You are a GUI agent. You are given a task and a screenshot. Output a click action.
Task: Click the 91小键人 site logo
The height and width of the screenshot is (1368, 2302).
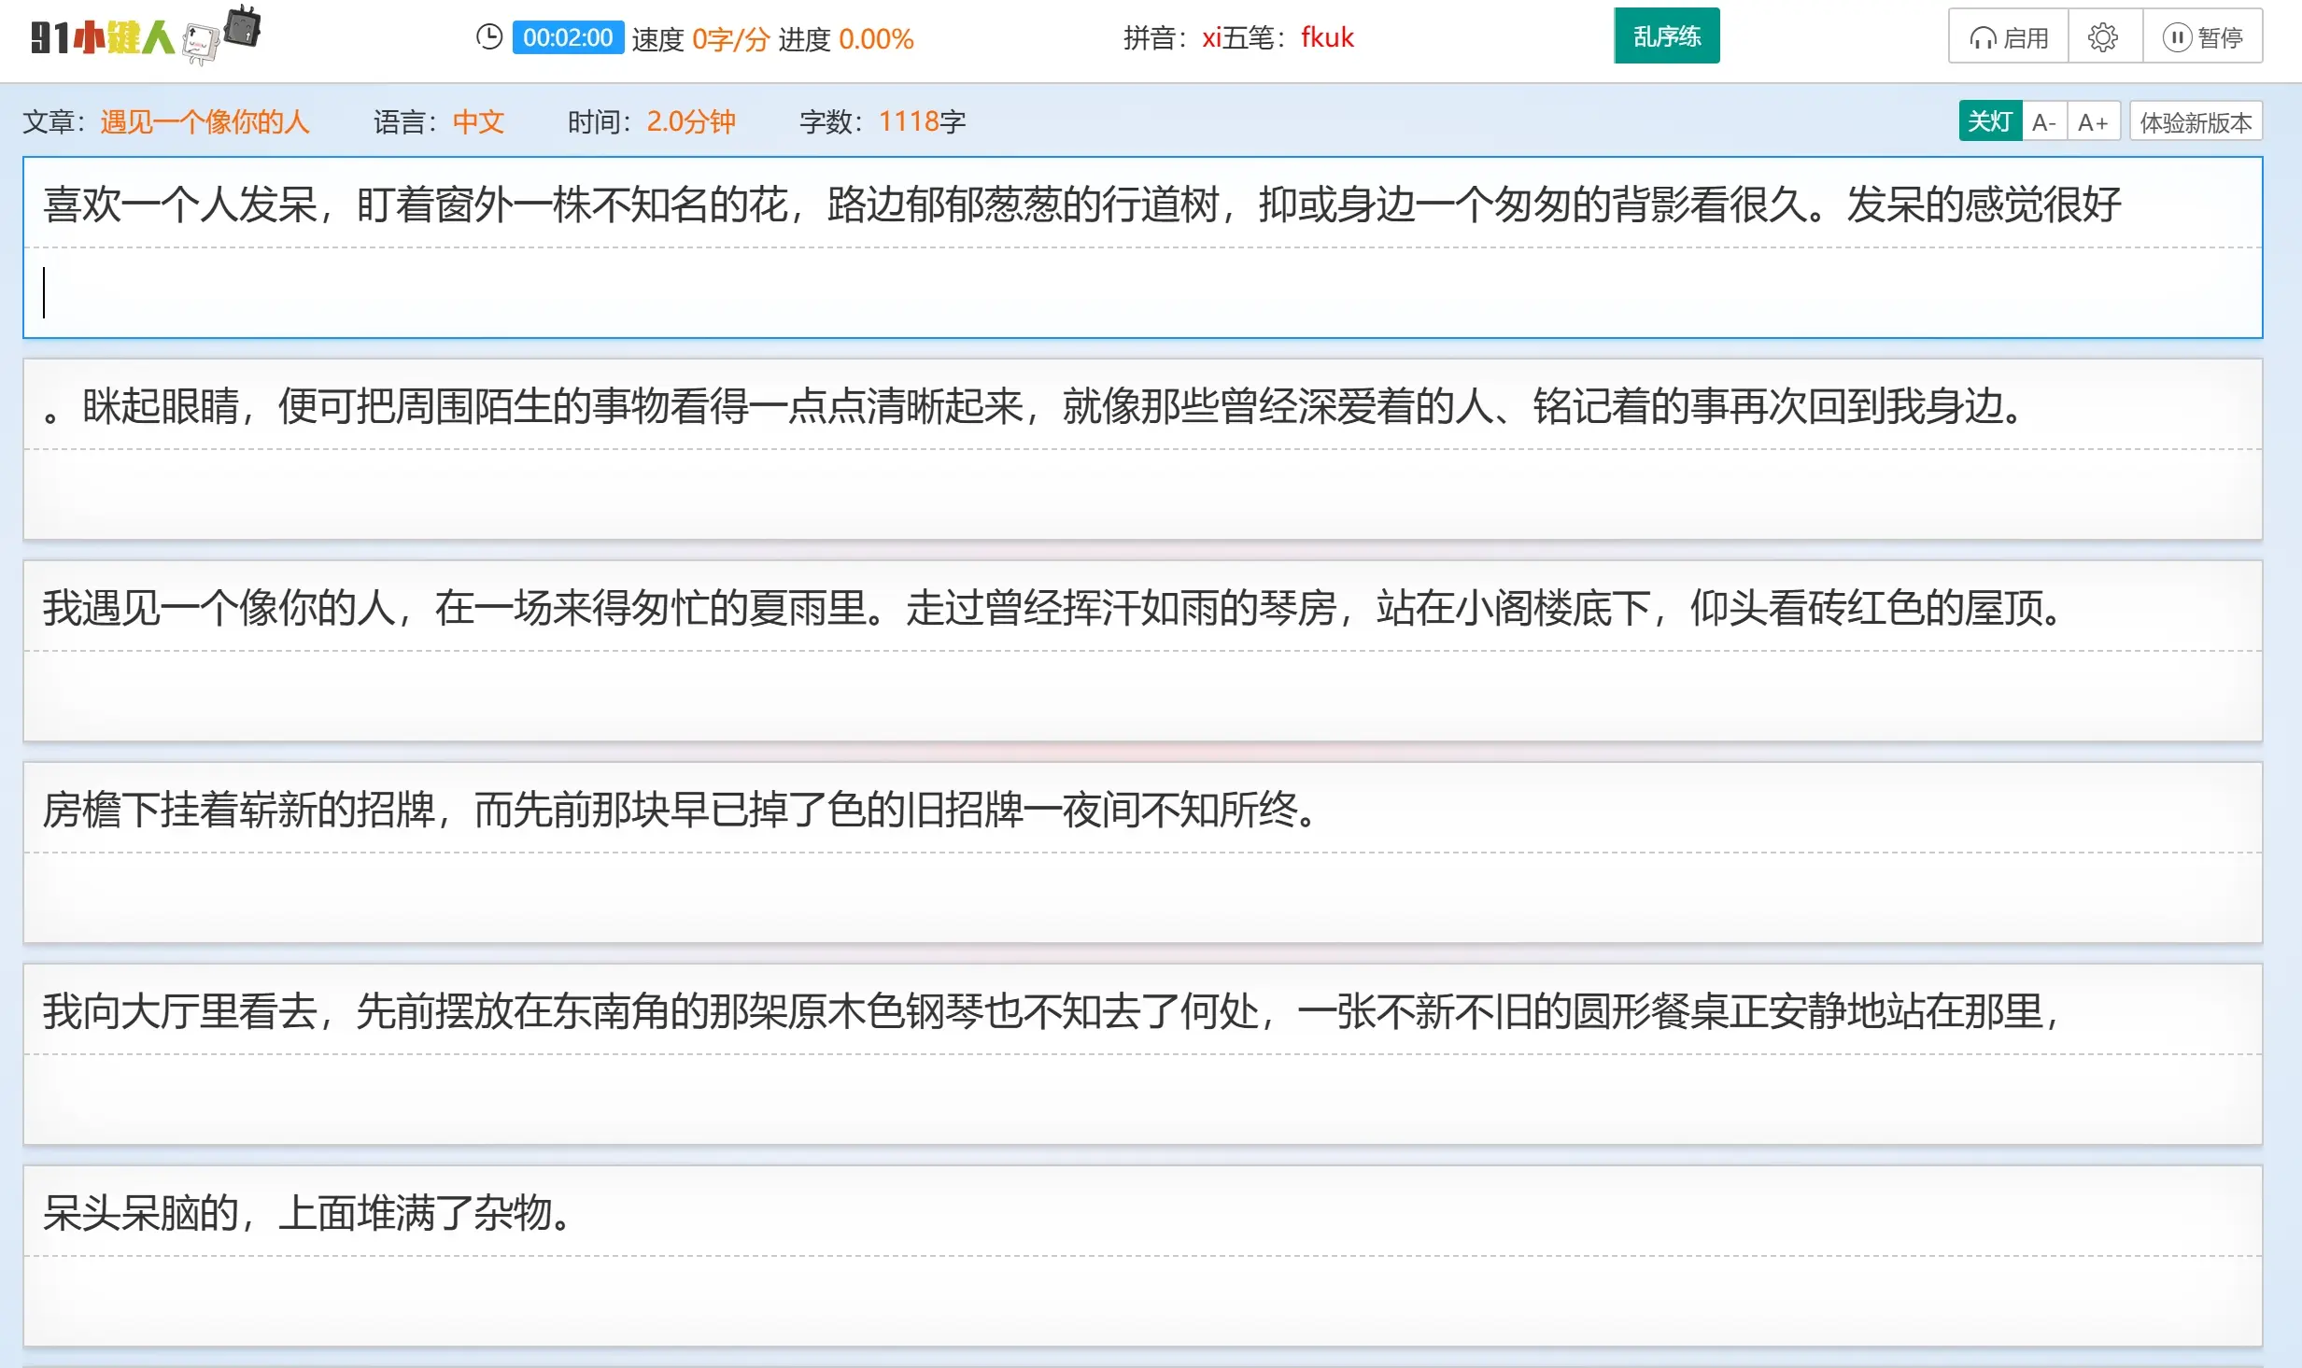coord(103,37)
